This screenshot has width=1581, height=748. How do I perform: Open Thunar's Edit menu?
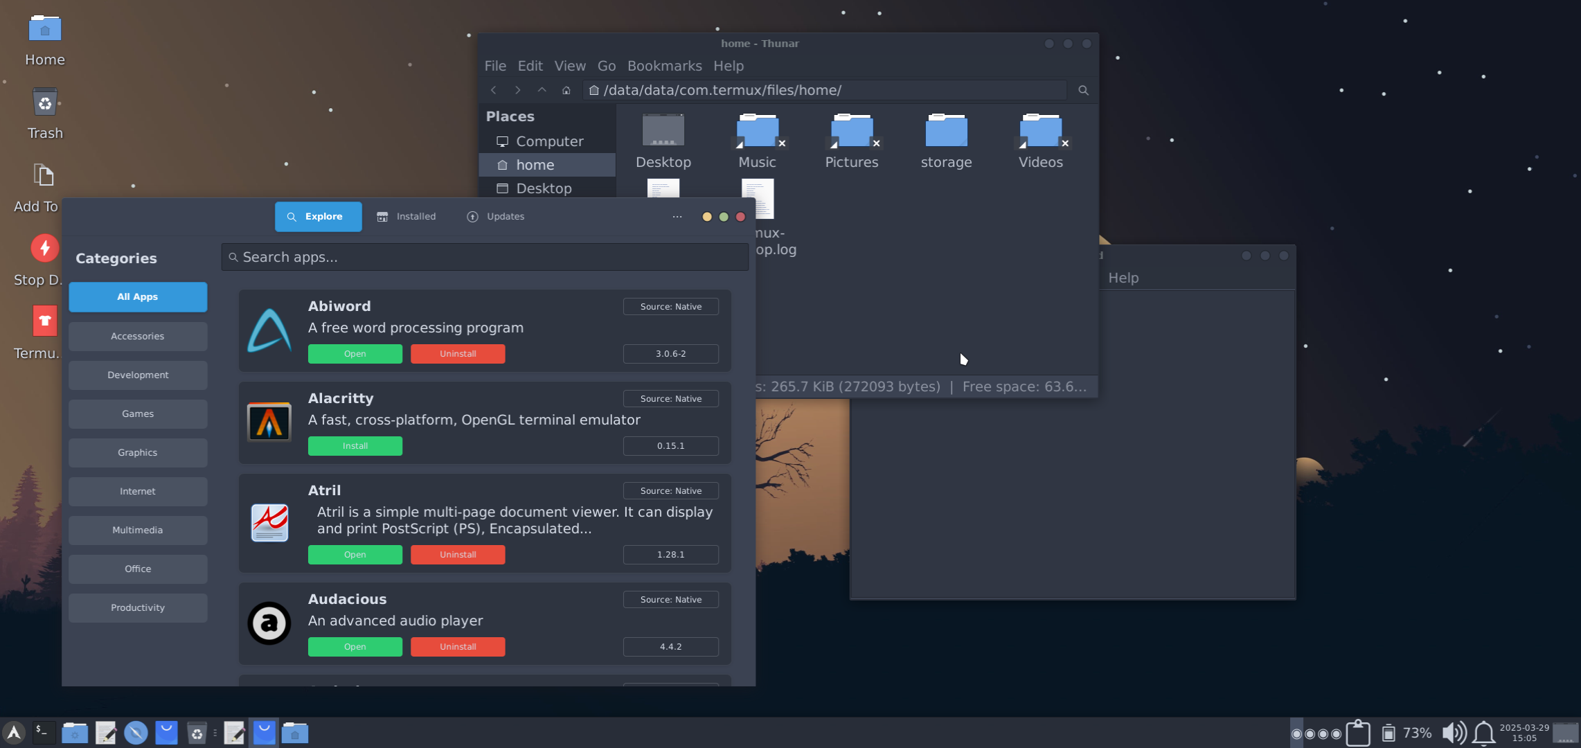click(x=530, y=66)
